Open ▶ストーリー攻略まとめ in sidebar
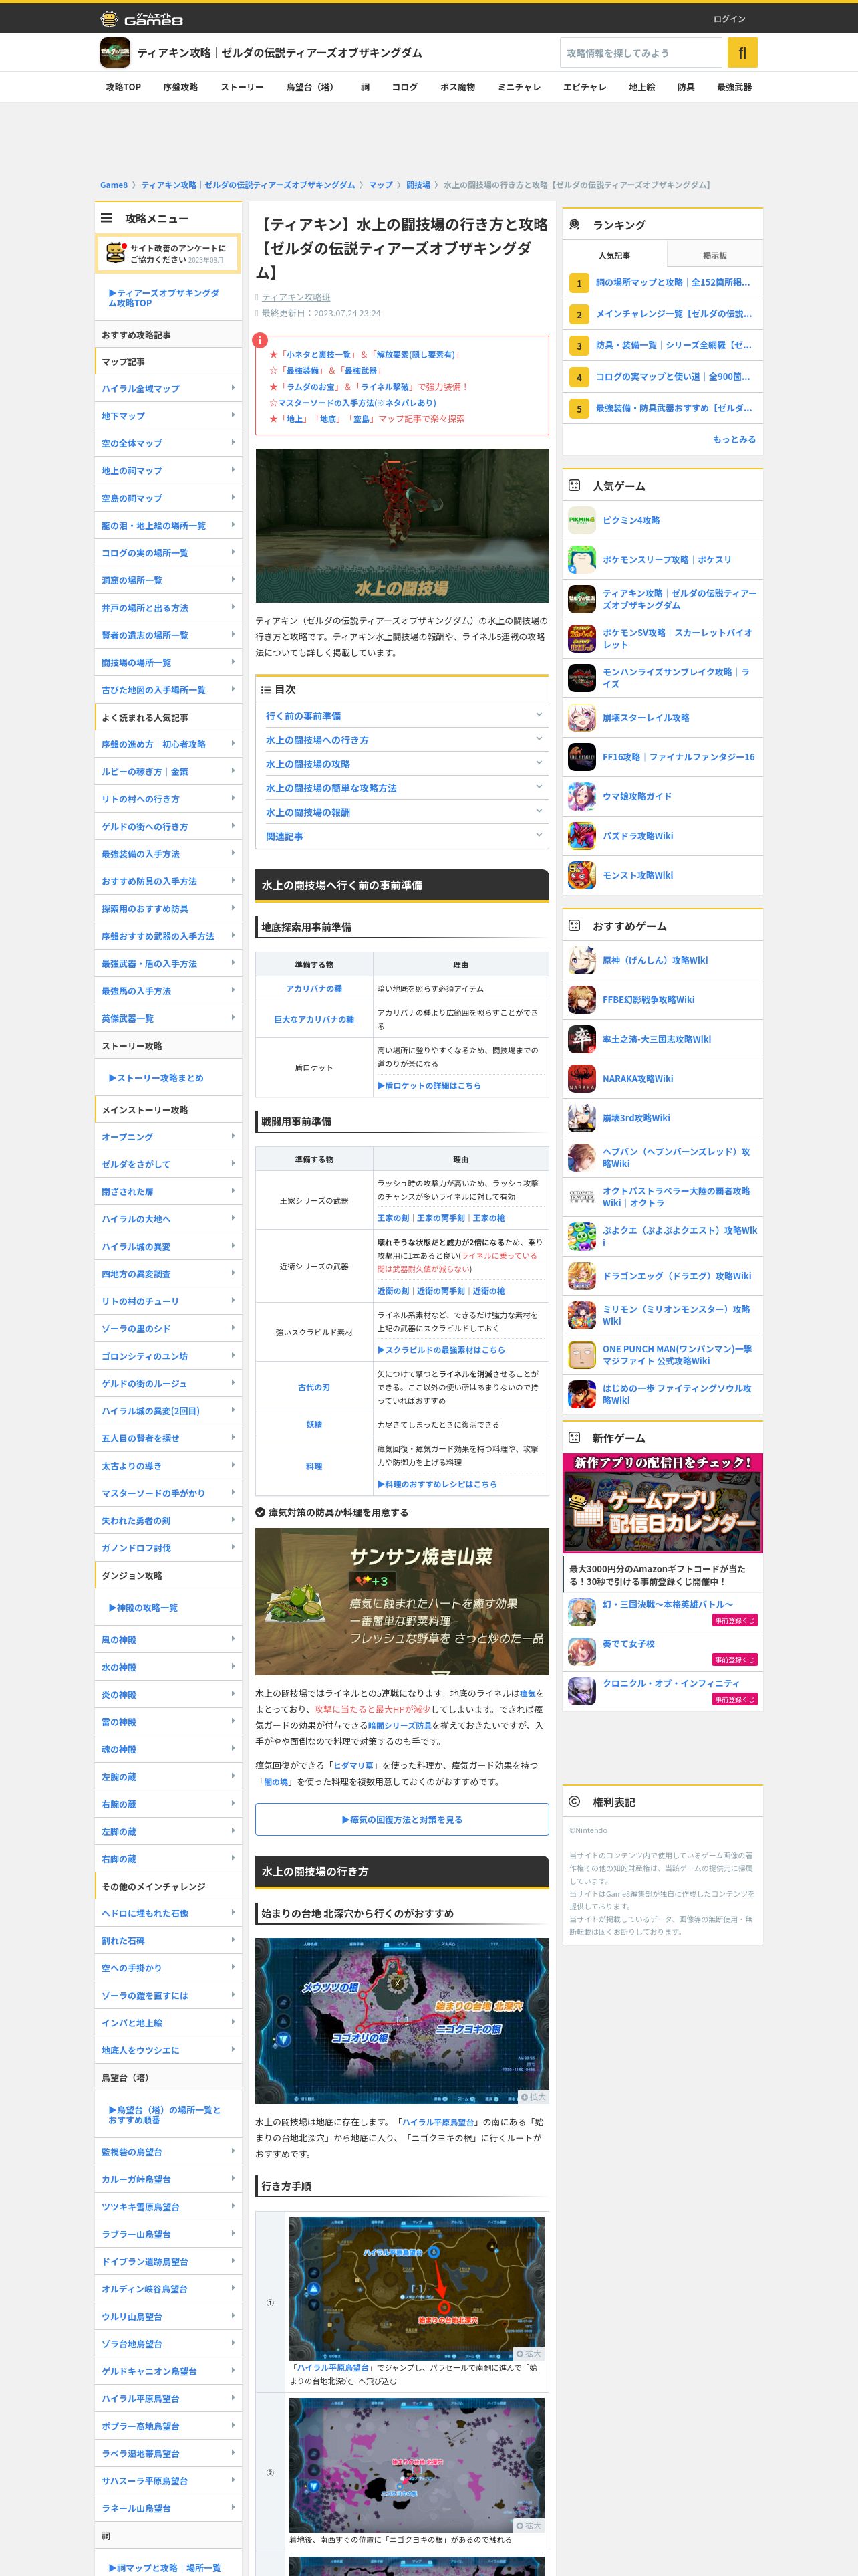The height and width of the screenshot is (2576, 858). (156, 1078)
